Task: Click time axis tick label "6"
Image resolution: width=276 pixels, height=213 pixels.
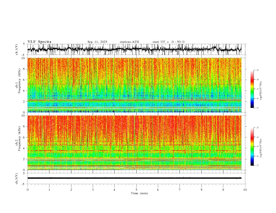Action: 158,190
